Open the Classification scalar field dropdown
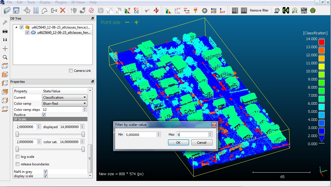Screen dimensions: 331x187 coord(65,98)
